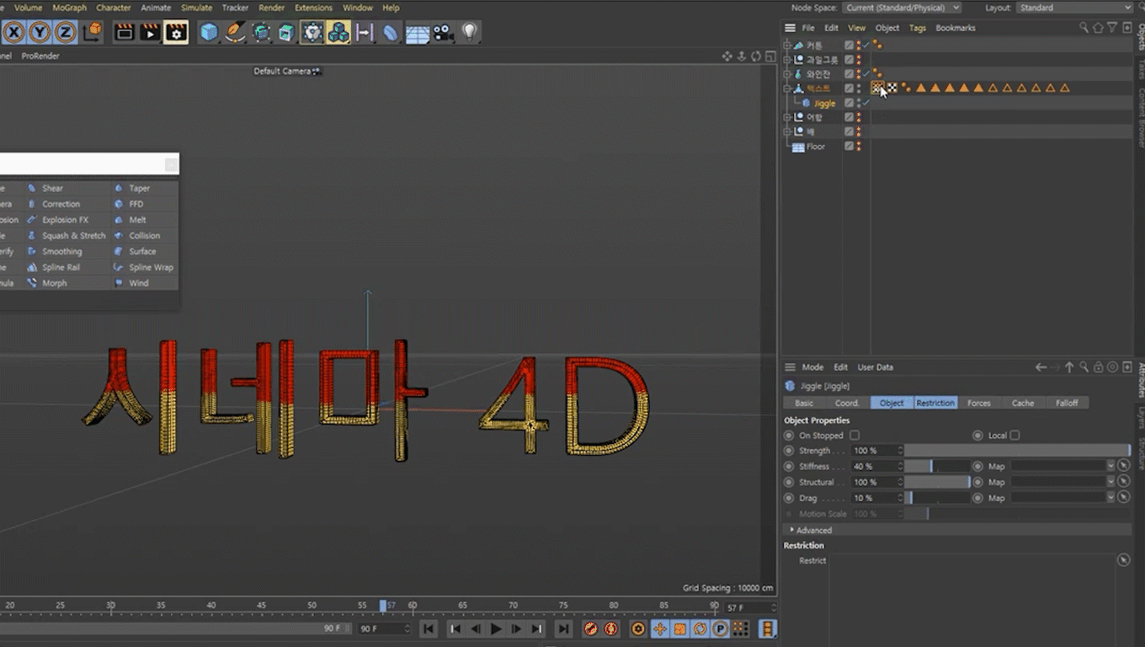Image resolution: width=1145 pixels, height=647 pixels.
Task: Open the deformer bend icon
Action: [x=391, y=33]
